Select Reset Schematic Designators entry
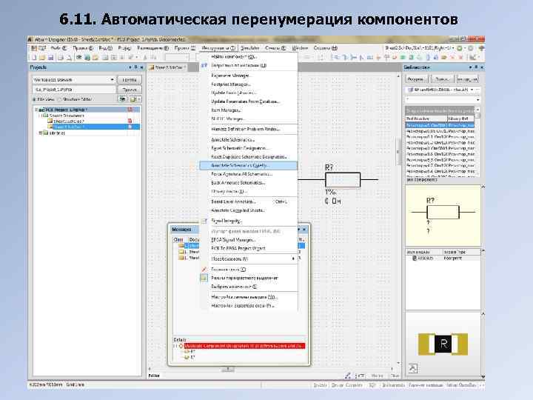 point(240,148)
